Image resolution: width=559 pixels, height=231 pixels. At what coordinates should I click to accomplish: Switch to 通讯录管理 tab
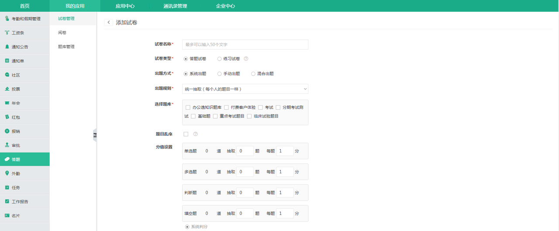[175, 6]
